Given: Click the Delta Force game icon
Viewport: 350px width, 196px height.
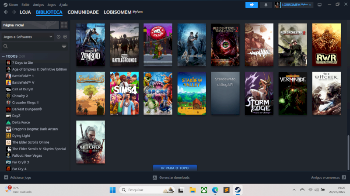Looking at the screenshot, I should 8,122.
